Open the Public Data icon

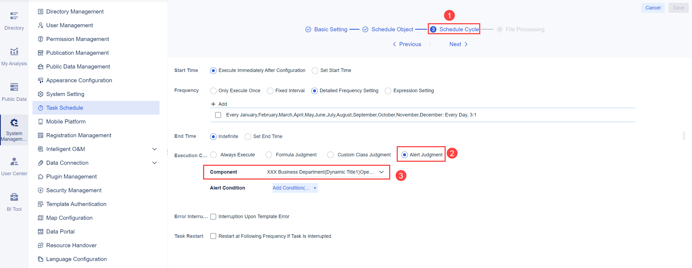14,87
